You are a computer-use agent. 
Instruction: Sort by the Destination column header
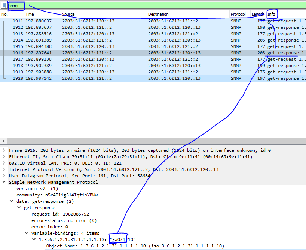click(188, 14)
